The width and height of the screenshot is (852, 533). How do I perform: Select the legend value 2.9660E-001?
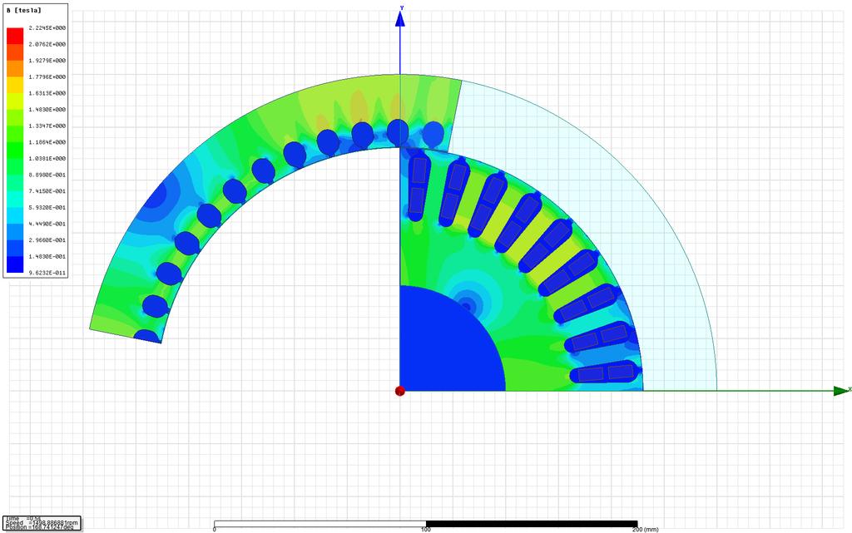[x=47, y=240]
